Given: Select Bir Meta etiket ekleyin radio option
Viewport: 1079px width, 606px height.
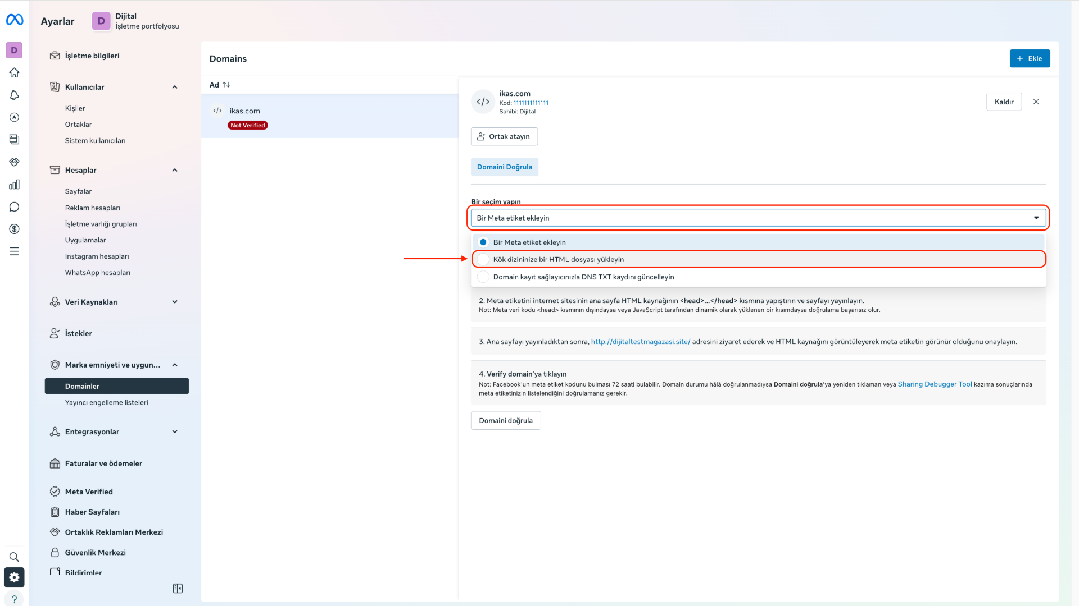Looking at the screenshot, I should pyautogui.click(x=759, y=242).
